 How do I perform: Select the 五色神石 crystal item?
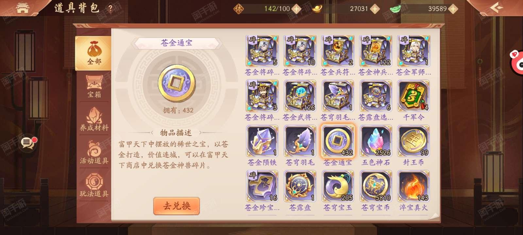tap(376, 141)
